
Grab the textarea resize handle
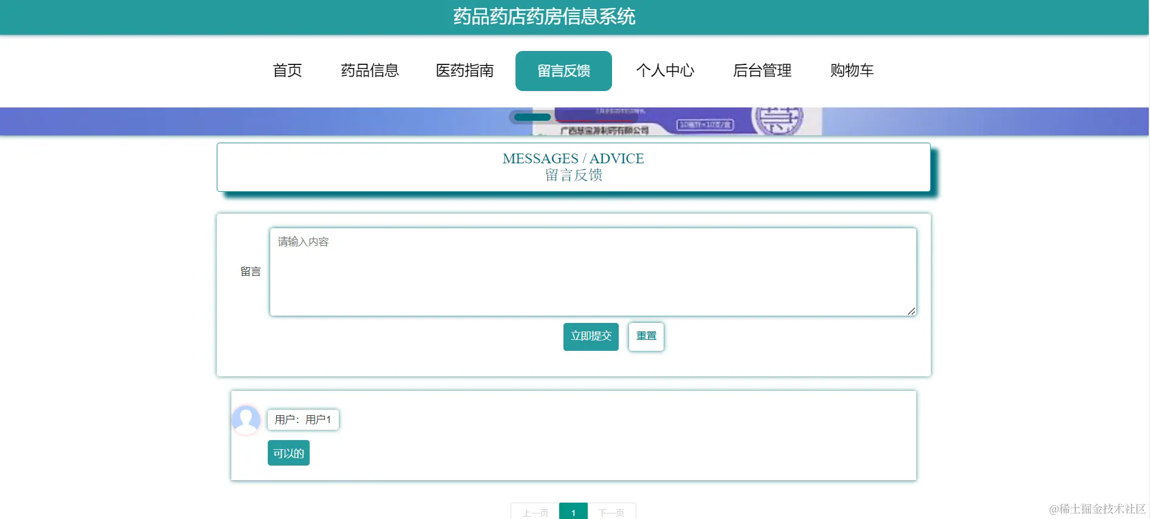tap(911, 311)
